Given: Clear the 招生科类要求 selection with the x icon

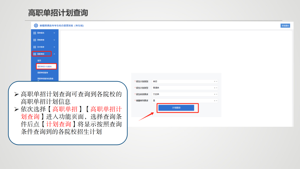Looking at the screenshot, I should point(214,94).
